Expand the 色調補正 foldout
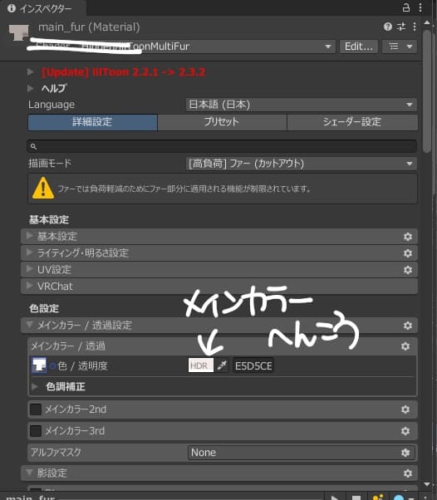 [34, 387]
